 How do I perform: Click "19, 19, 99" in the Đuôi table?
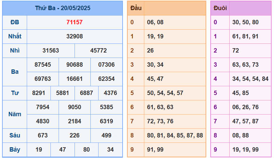click(x=245, y=150)
